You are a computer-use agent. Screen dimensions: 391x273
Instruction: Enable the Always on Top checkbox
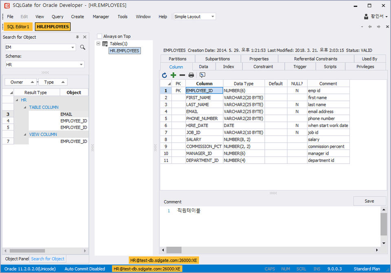[99, 36]
